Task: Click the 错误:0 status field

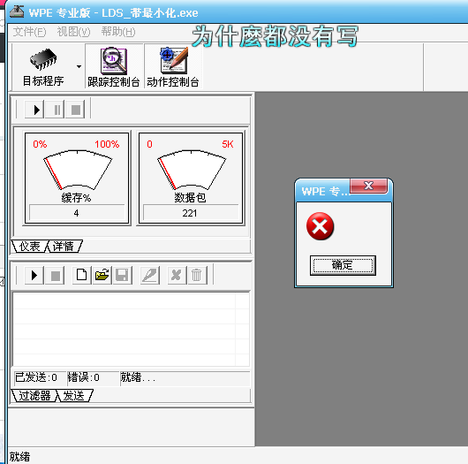Action: (93, 377)
